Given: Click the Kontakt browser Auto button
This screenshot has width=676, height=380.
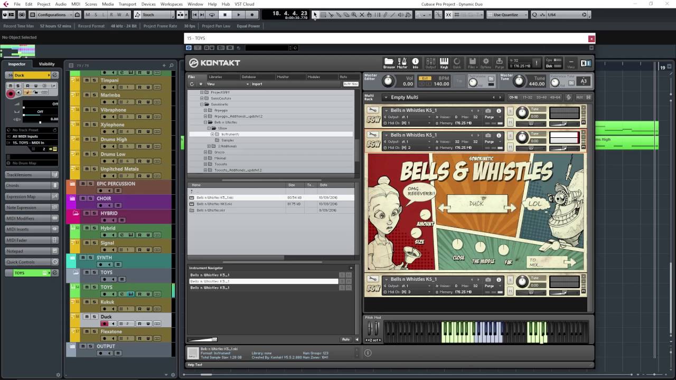Looking at the screenshot, I should pos(346,339).
